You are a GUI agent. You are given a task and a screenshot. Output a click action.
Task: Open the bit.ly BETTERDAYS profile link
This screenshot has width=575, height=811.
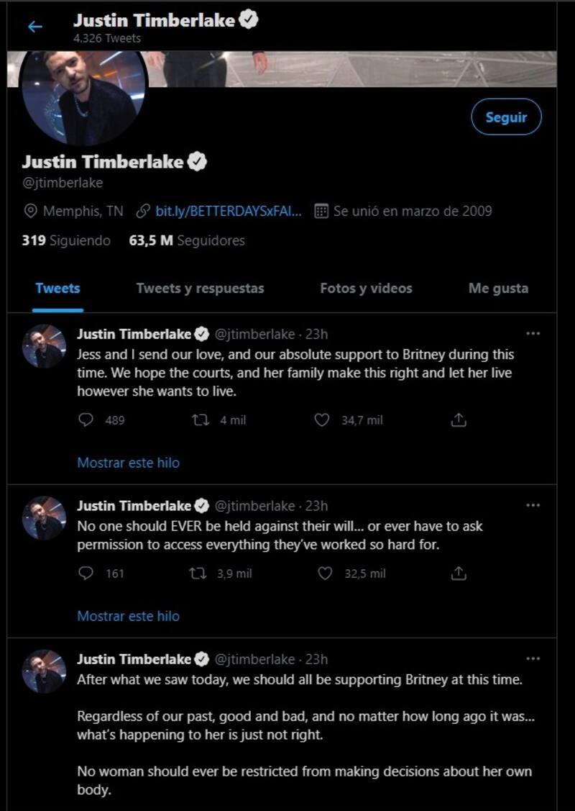[x=228, y=211]
